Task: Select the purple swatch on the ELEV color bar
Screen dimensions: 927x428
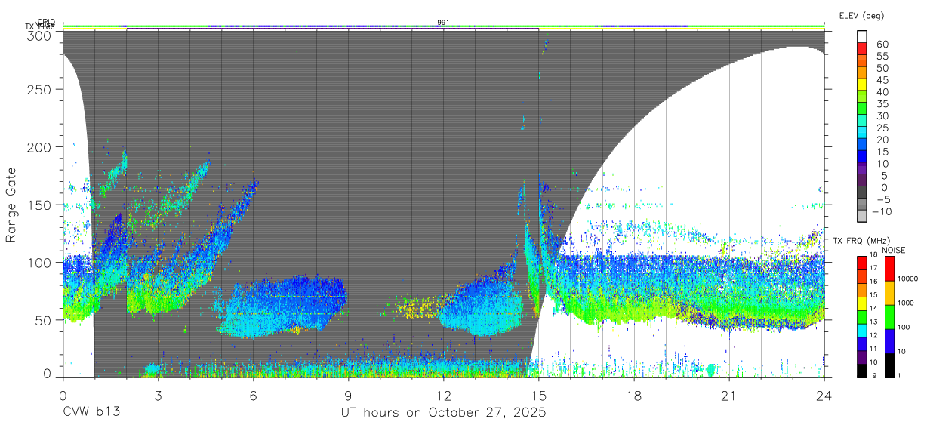Action: [862, 170]
